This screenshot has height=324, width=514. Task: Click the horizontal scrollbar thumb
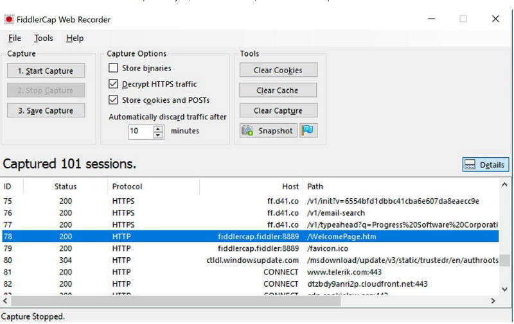175,301
